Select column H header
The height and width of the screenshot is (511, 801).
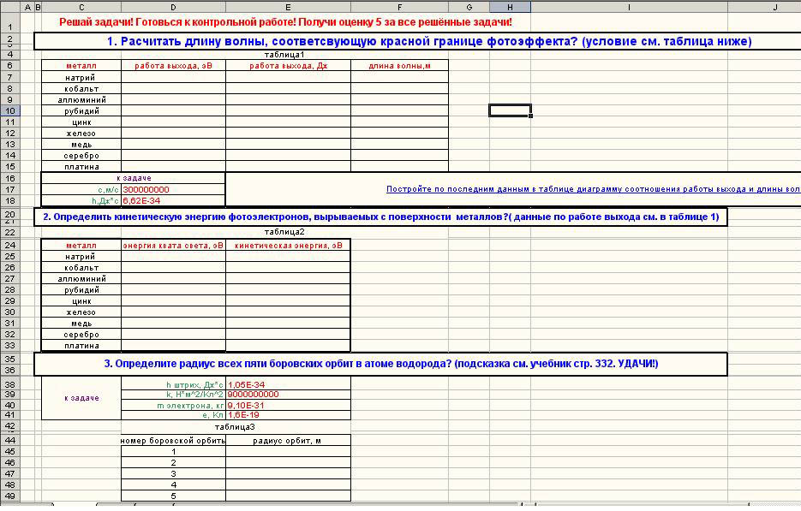(x=510, y=7)
